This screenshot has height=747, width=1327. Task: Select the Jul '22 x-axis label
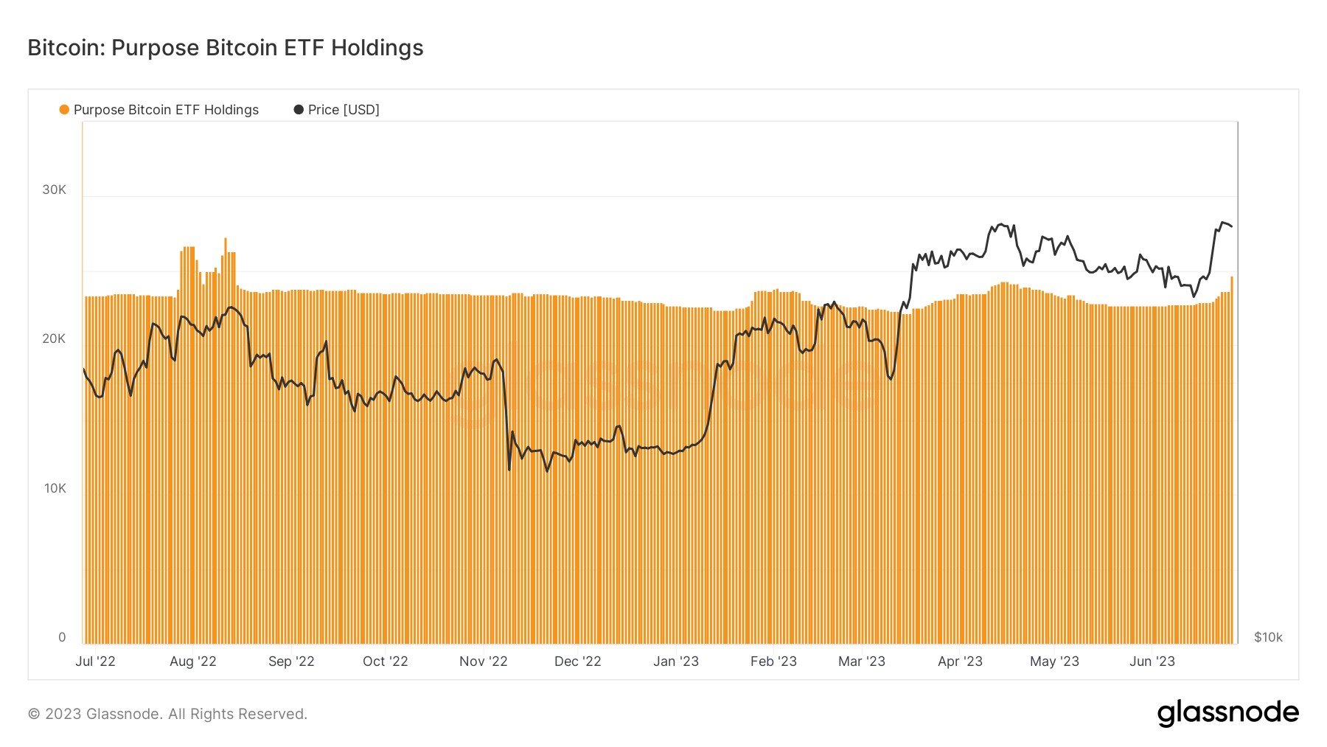(x=95, y=661)
